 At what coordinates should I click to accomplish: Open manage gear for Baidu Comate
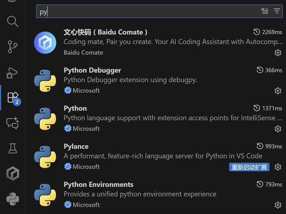(278, 52)
